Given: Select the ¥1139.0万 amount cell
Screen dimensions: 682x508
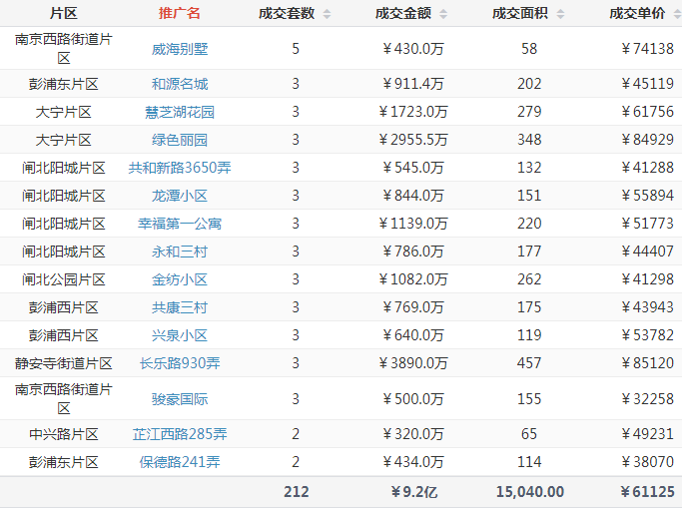Looking at the screenshot, I should click(412, 224).
